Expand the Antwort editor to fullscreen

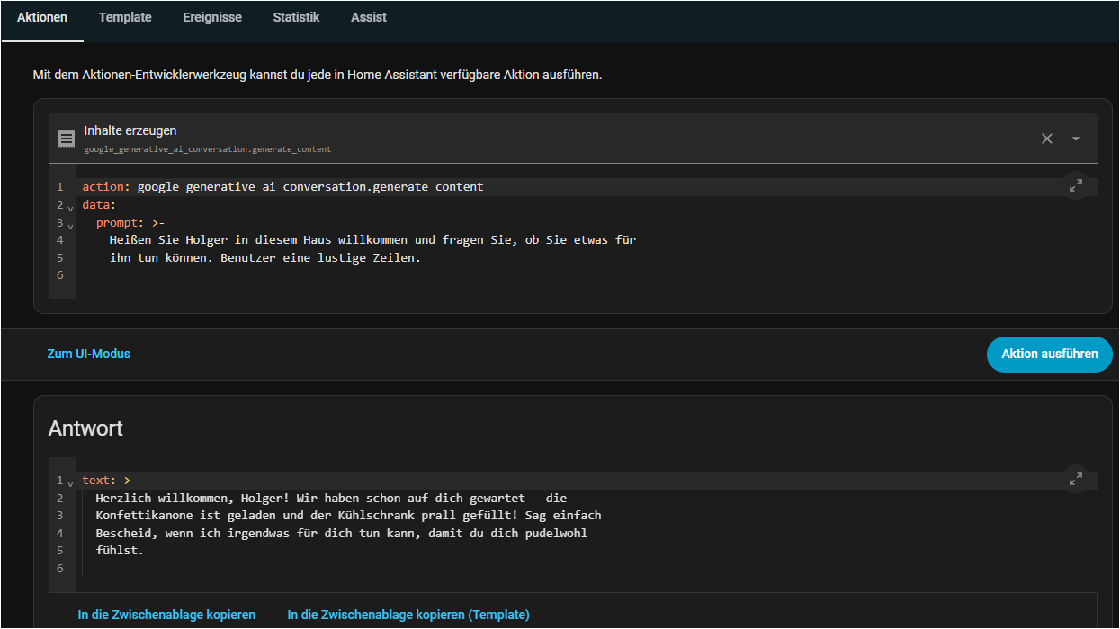pyautogui.click(x=1076, y=479)
